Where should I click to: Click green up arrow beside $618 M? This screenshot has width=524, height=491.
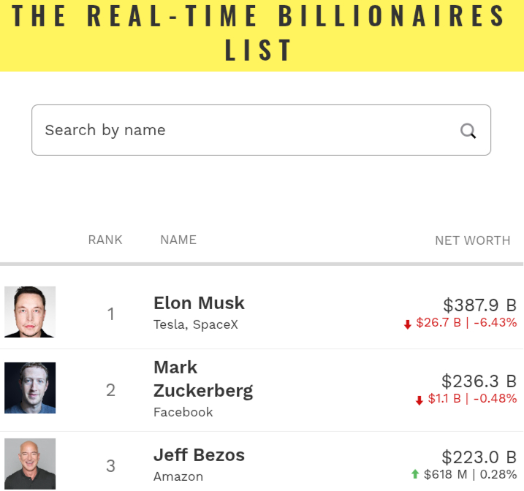(x=415, y=475)
